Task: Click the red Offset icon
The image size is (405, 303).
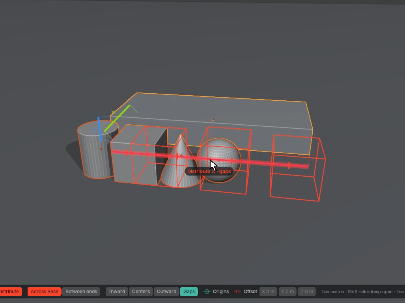Action: pos(237,292)
